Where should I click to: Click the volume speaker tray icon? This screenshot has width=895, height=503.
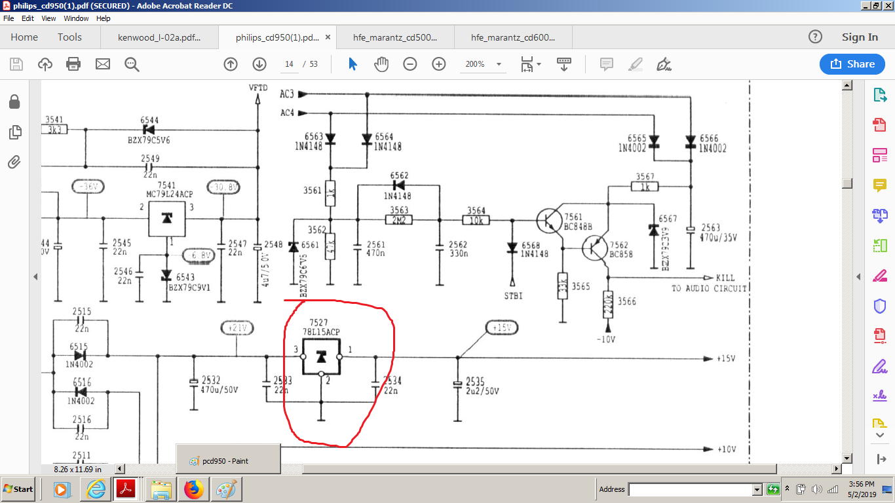click(816, 489)
